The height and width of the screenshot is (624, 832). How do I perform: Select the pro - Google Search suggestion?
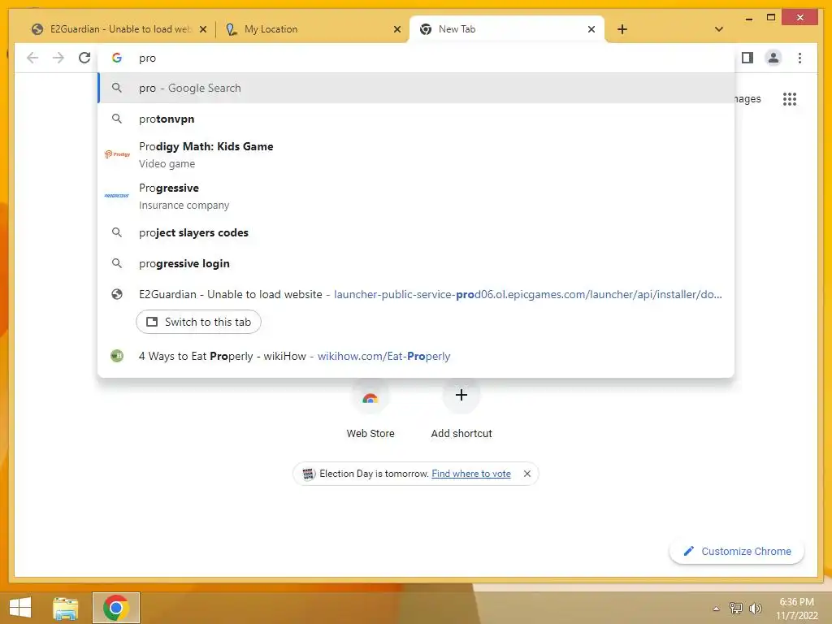tap(416, 88)
